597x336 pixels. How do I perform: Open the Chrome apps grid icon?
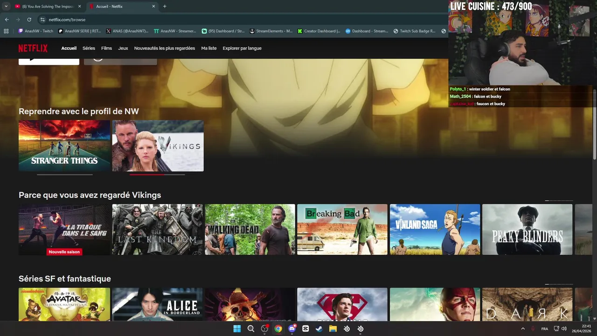(x=6, y=31)
